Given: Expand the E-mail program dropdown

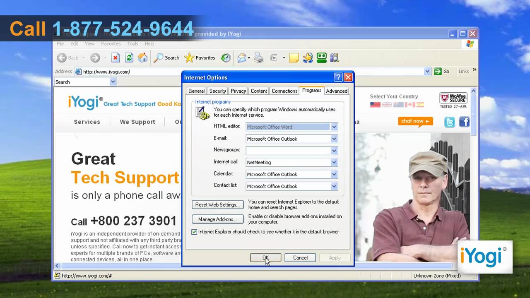Looking at the screenshot, I should pos(334,139).
